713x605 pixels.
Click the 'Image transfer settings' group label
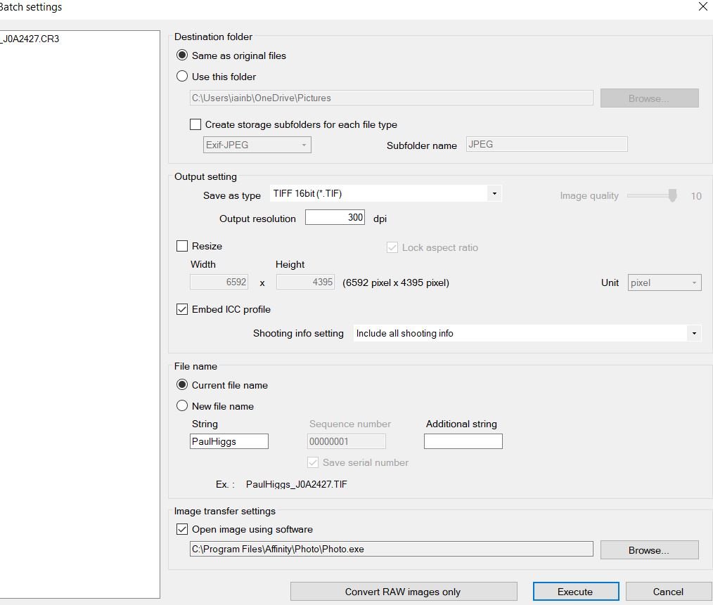[224, 512]
